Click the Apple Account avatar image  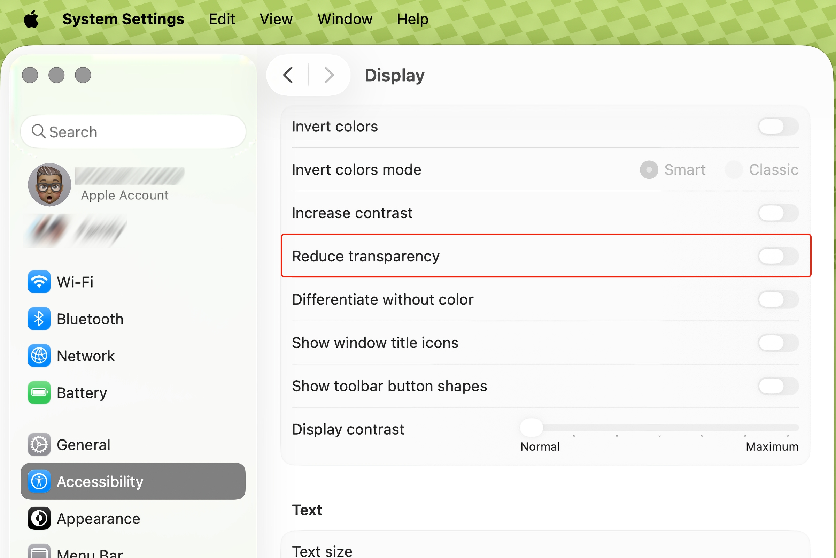pos(49,185)
